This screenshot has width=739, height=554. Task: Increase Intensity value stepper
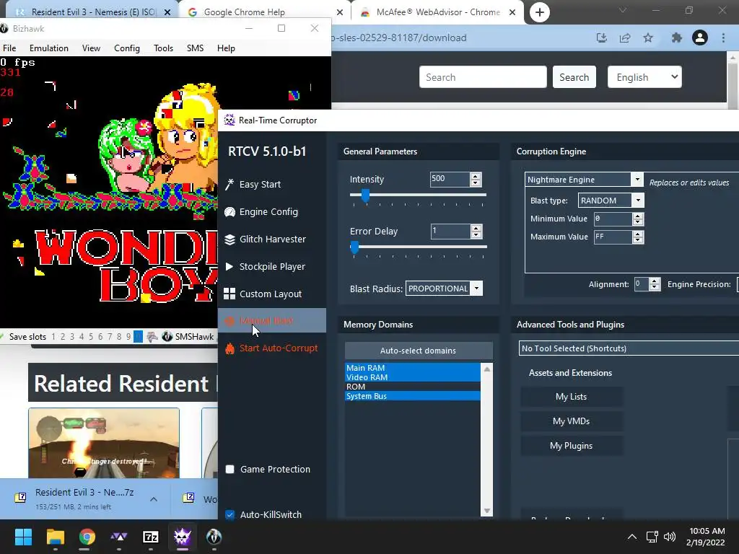tap(475, 176)
